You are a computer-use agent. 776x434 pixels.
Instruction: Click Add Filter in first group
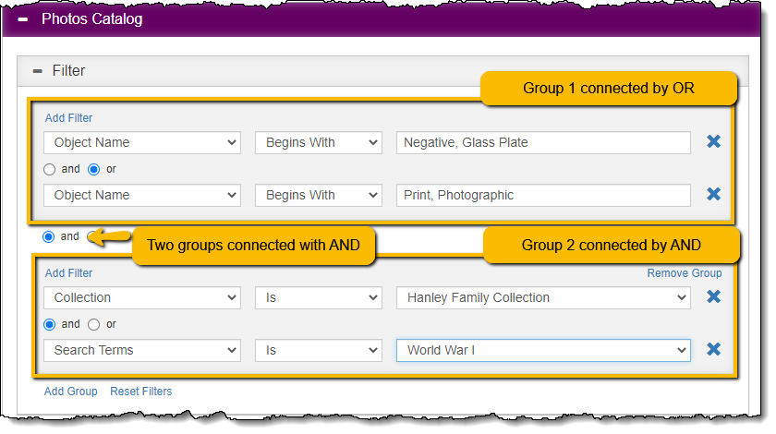[x=68, y=118]
